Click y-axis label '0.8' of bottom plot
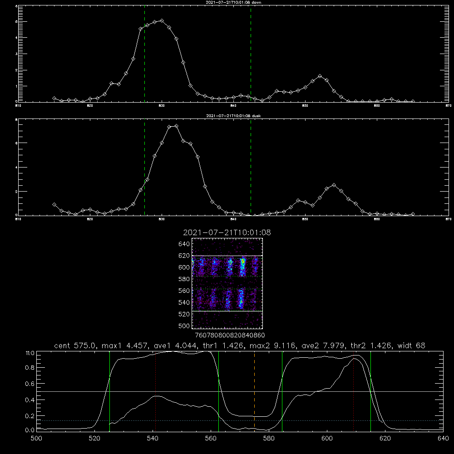Screen dimensions: 454x454 click(x=30, y=368)
